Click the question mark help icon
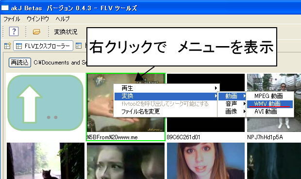Screen dimensions: 301x179 pos(14,32)
